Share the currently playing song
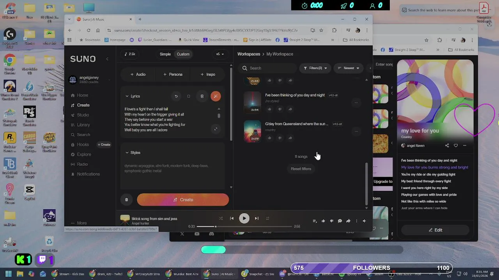 click(x=348, y=221)
